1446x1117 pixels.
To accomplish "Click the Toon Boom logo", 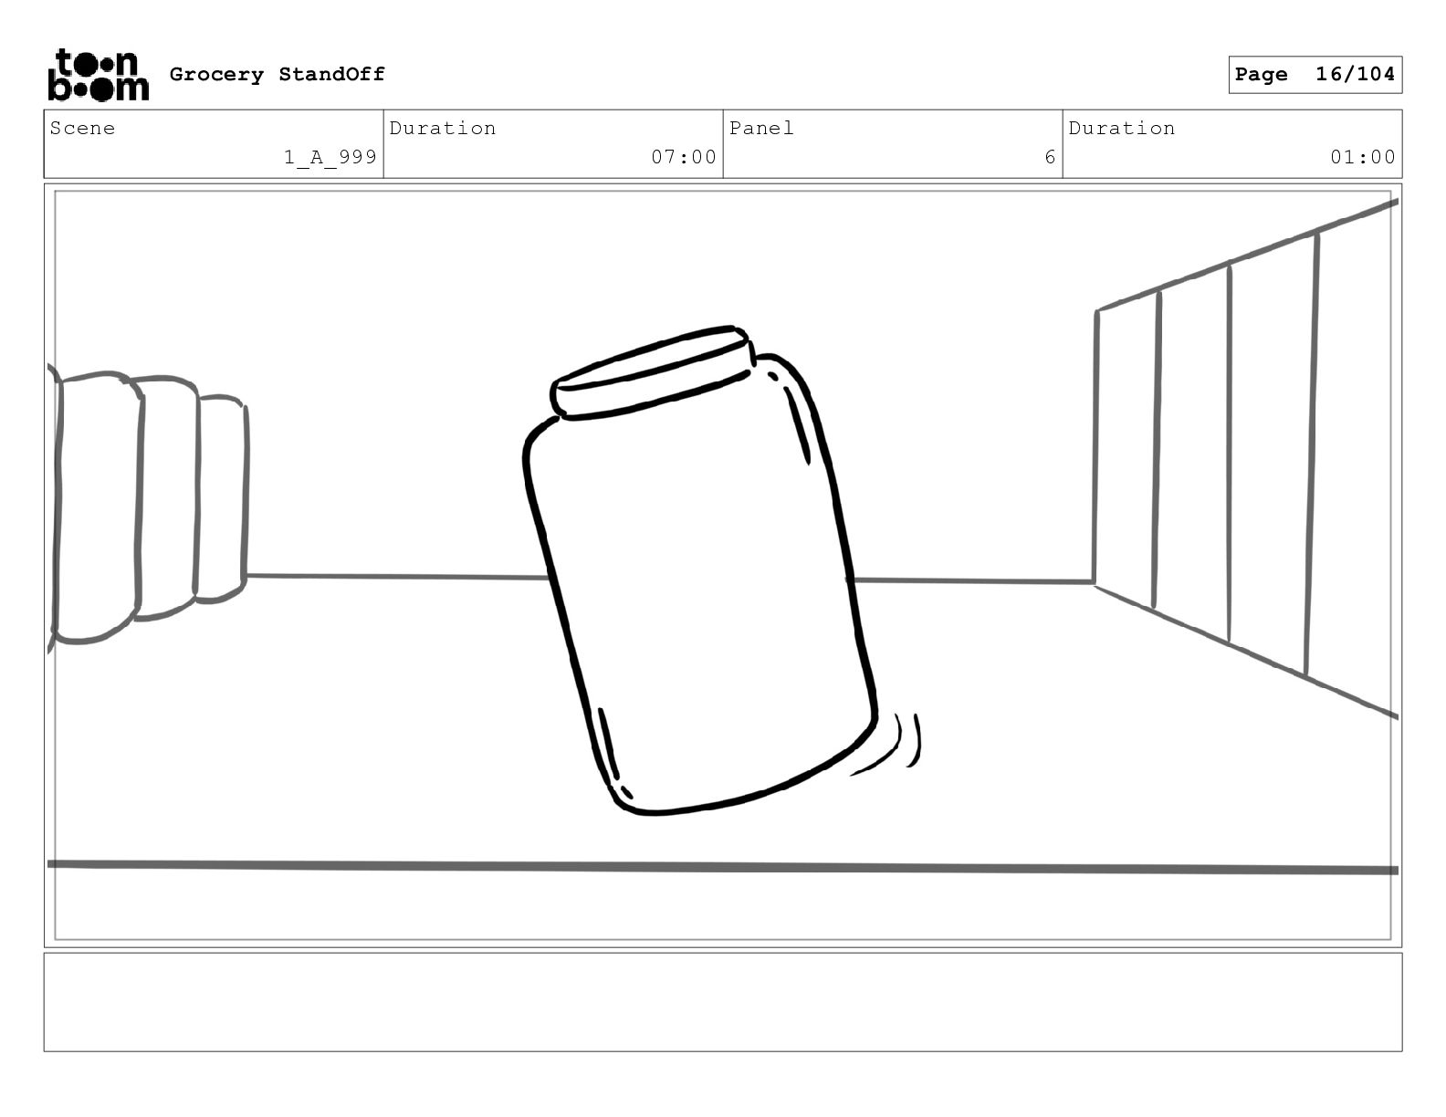I will coord(98,74).
